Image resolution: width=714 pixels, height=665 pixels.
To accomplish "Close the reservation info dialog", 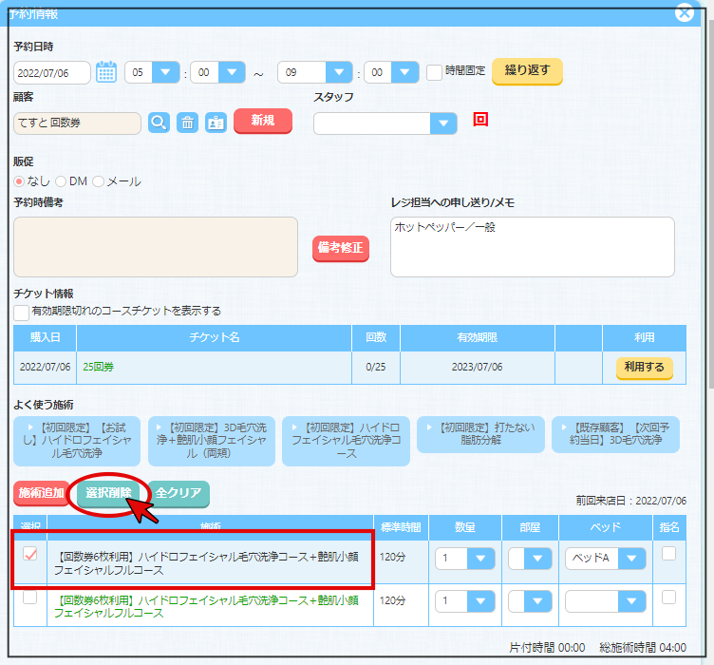I will click(x=684, y=12).
